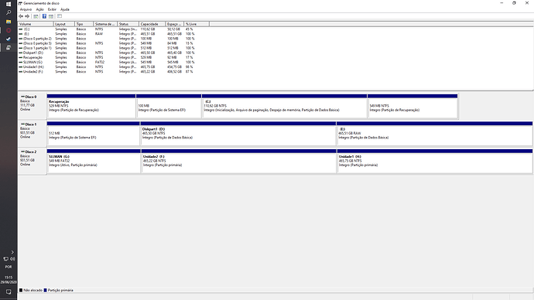The height and width of the screenshot is (300, 534).
Task: Click the black Não alocado legend swatch
Action: pos(21,290)
